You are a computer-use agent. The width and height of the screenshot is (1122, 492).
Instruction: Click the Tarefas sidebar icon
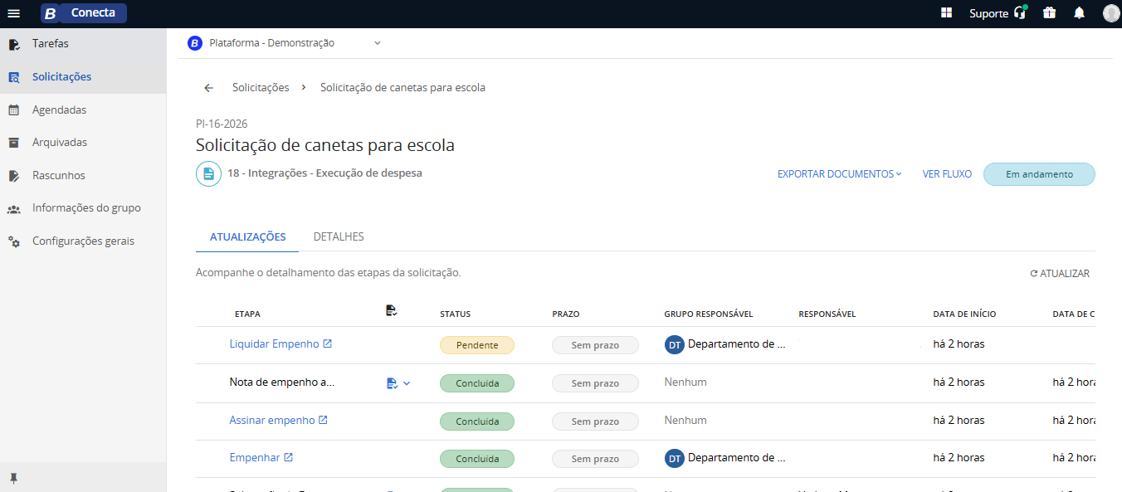(x=14, y=44)
